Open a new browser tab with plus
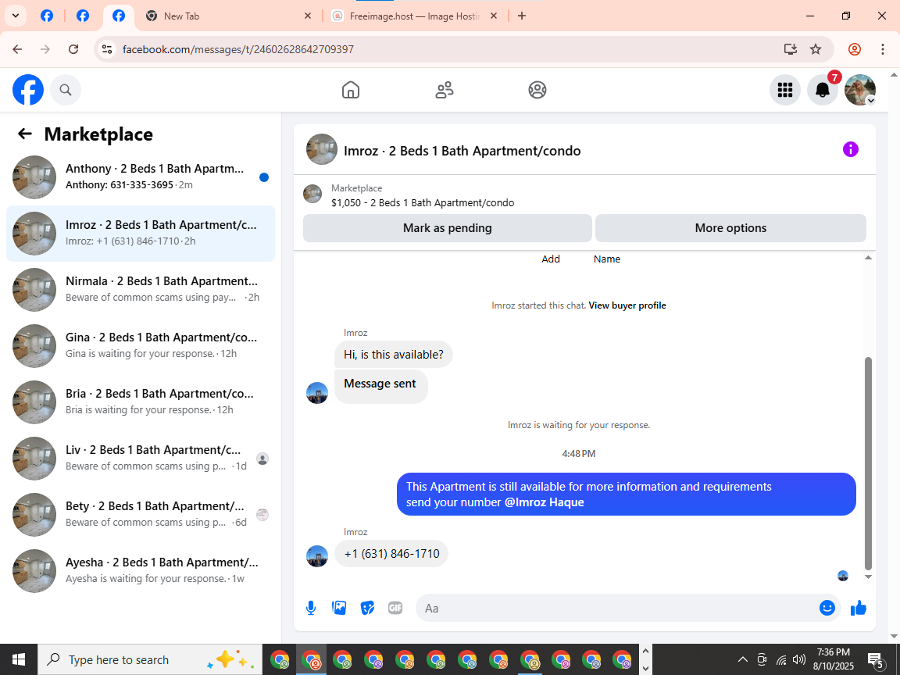The image size is (900, 675). pyautogui.click(x=522, y=16)
